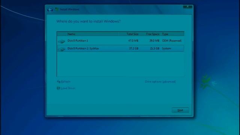Screen dimensions: 240x135
Task: Sort by the Type column header
Action: 172,34
